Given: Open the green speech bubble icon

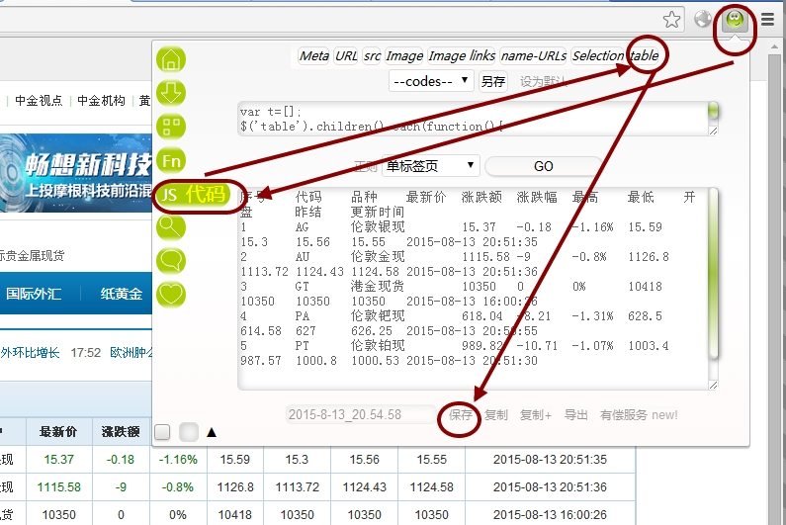Looking at the screenshot, I should [x=171, y=261].
